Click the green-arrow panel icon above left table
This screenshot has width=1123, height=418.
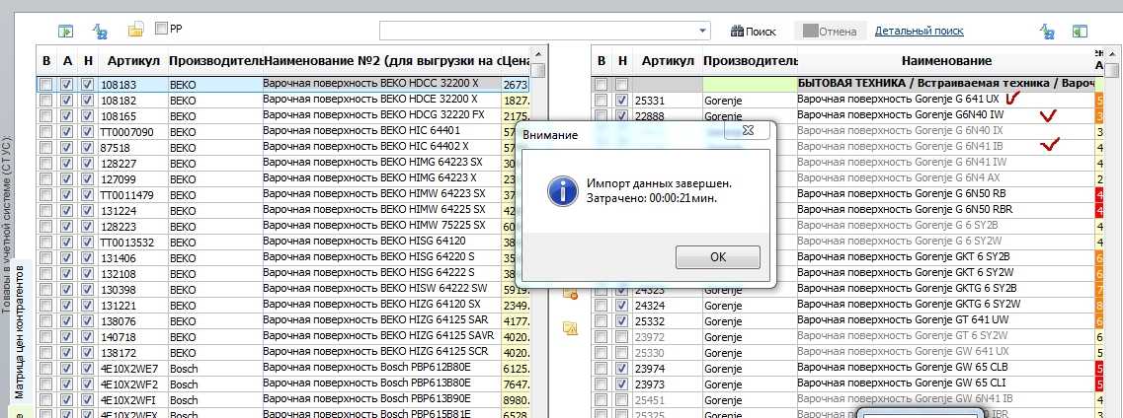pos(66,31)
